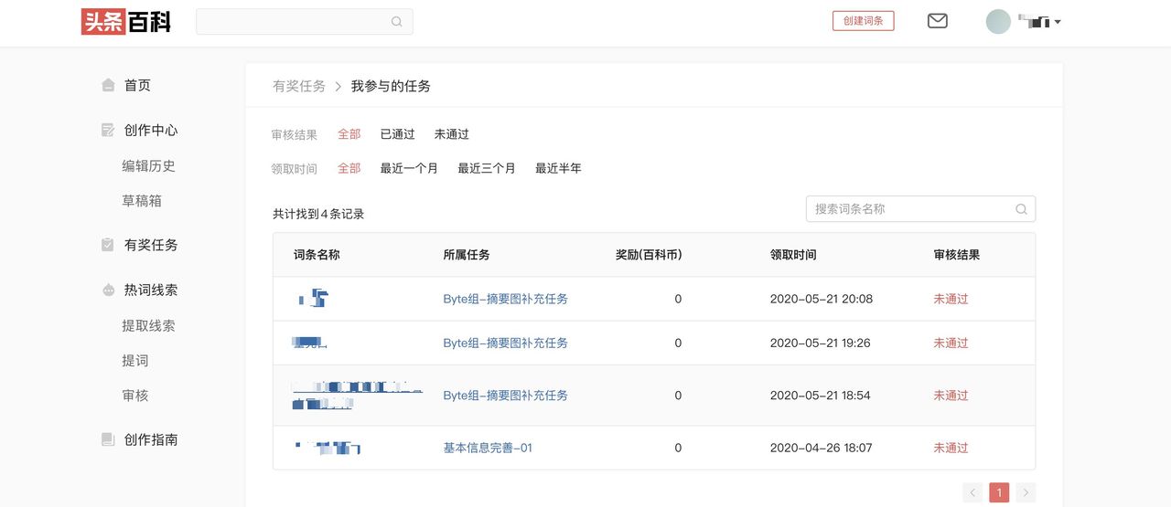This screenshot has height=507, width=1171.
Task: Click the 首页 home icon
Action: click(108, 85)
